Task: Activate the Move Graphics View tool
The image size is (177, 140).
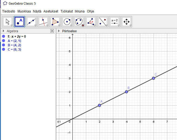Action: (126, 21)
